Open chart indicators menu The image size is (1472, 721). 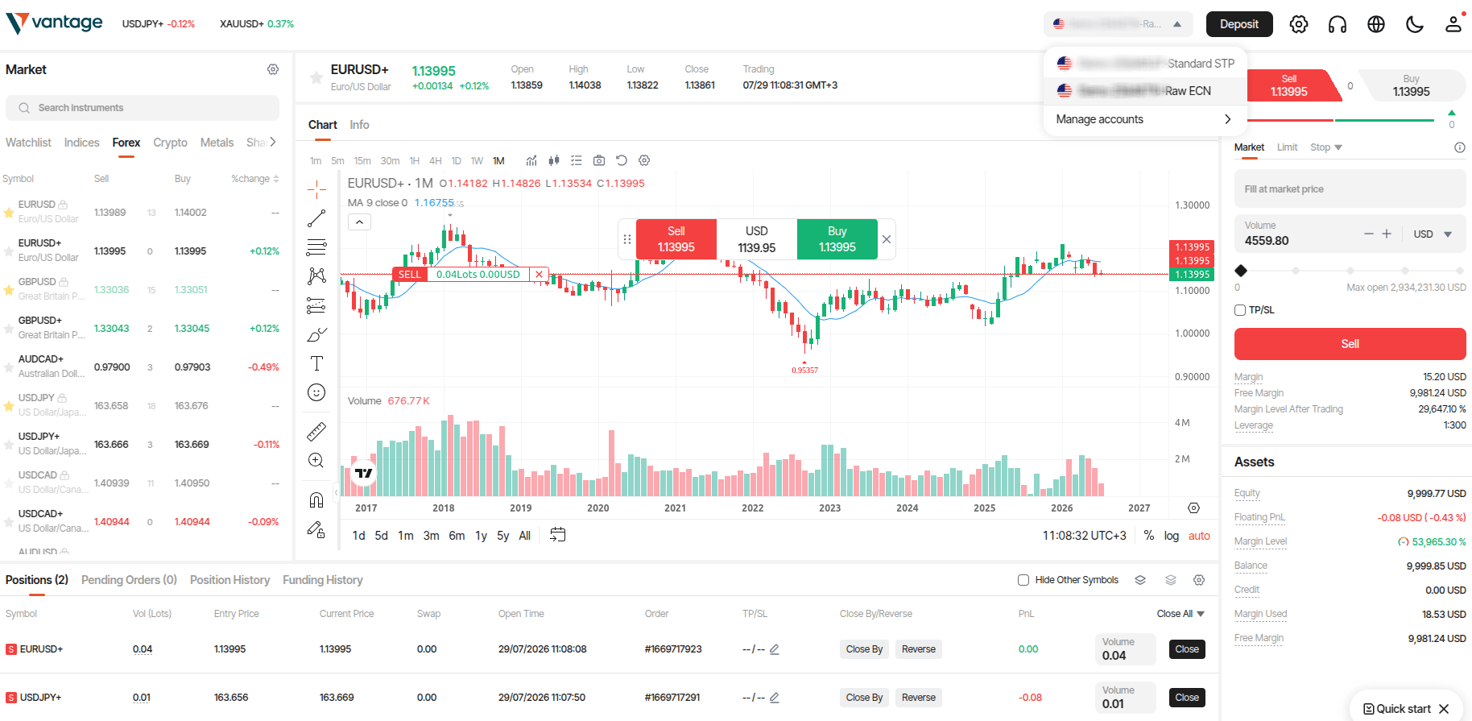point(531,160)
